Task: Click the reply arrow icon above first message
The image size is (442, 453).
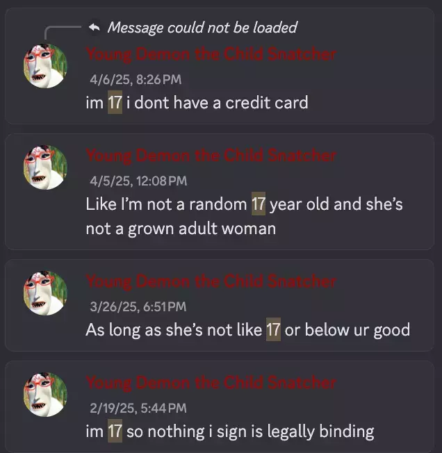Action: (x=95, y=28)
